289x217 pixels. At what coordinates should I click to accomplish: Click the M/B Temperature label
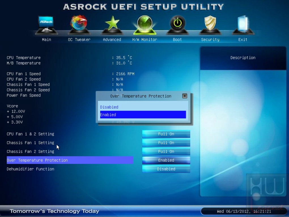click(24, 63)
